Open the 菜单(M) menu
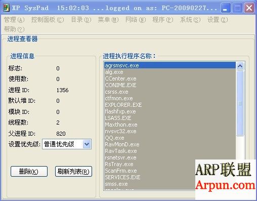Image resolution: width=257 pixels, height=201 pixels. [x=108, y=20]
